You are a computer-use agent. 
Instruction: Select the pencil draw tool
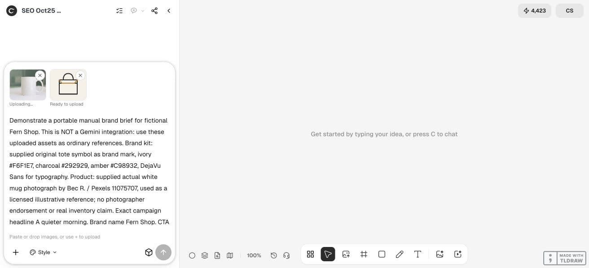pos(400,254)
